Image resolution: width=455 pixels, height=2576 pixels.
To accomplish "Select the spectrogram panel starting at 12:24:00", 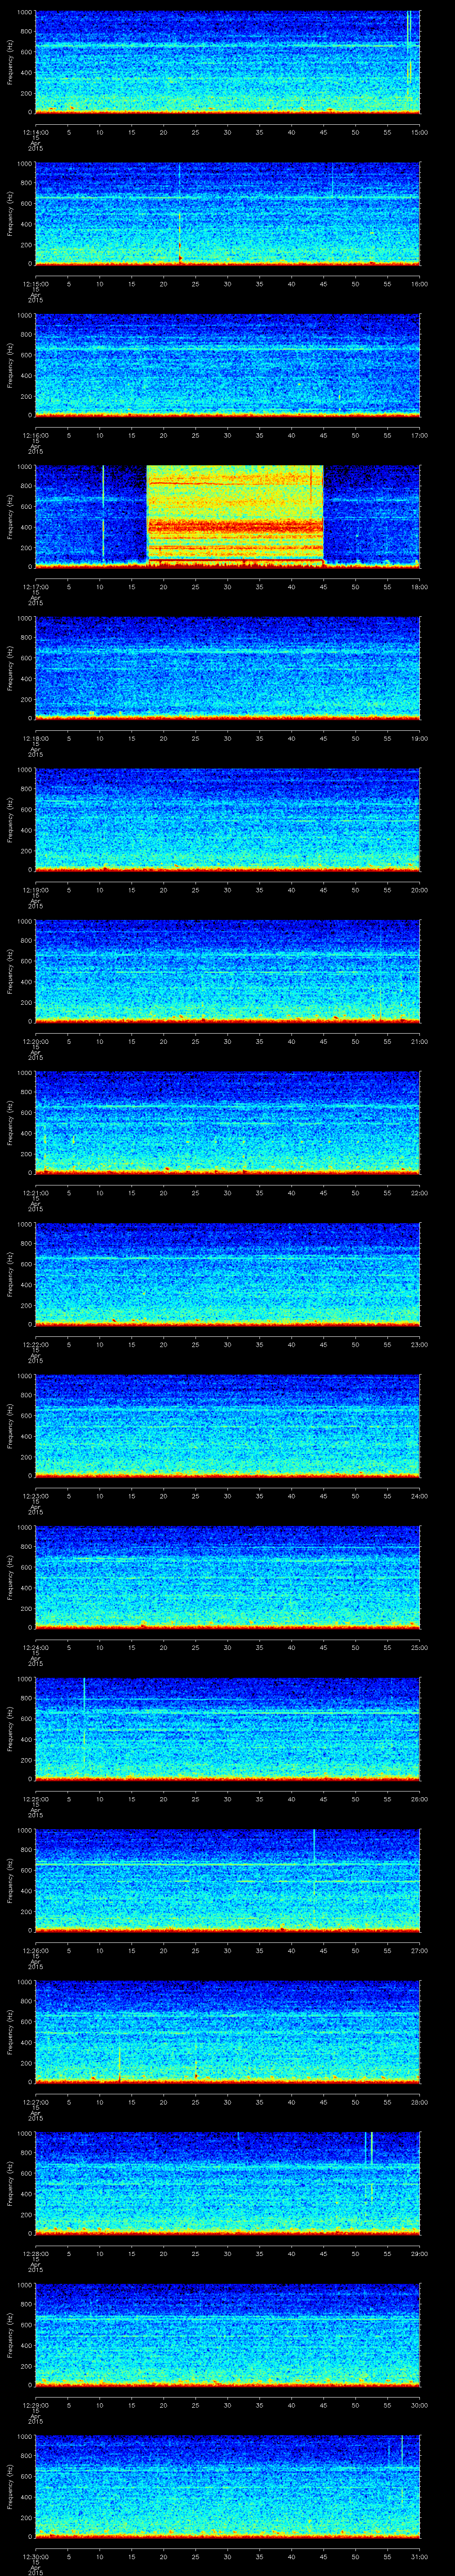I will pyautogui.click(x=228, y=1577).
